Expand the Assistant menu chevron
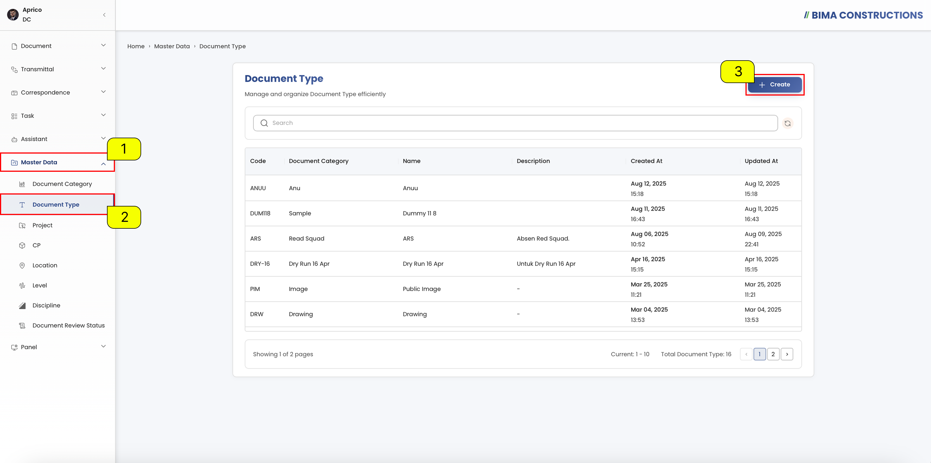 103,138
